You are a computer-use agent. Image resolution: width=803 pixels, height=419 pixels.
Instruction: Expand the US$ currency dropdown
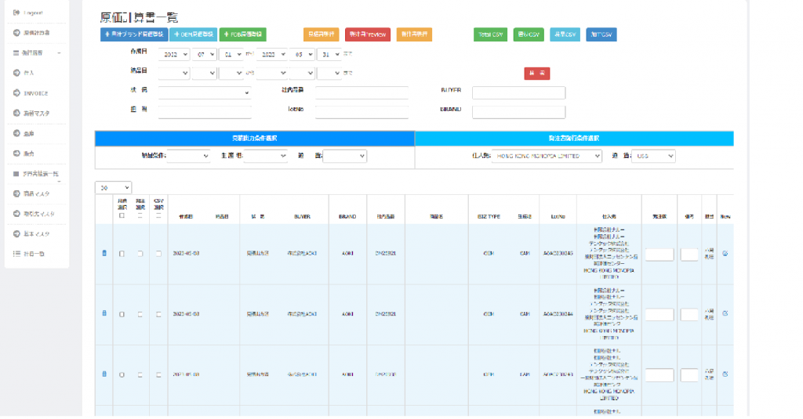tap(653, 156)
